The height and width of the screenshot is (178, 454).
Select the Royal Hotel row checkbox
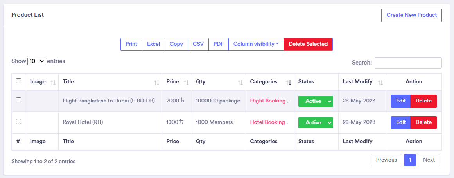[18, 122]
